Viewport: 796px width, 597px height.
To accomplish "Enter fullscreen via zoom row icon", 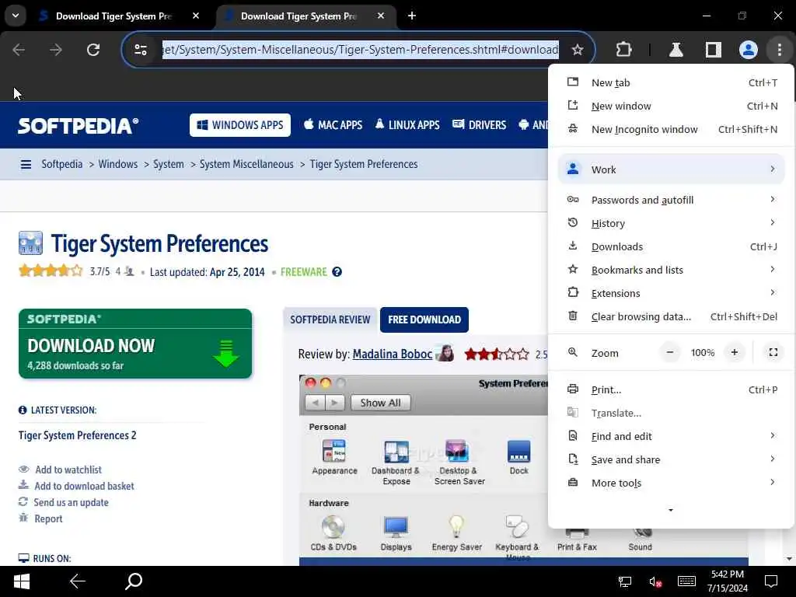I will 773,352.
